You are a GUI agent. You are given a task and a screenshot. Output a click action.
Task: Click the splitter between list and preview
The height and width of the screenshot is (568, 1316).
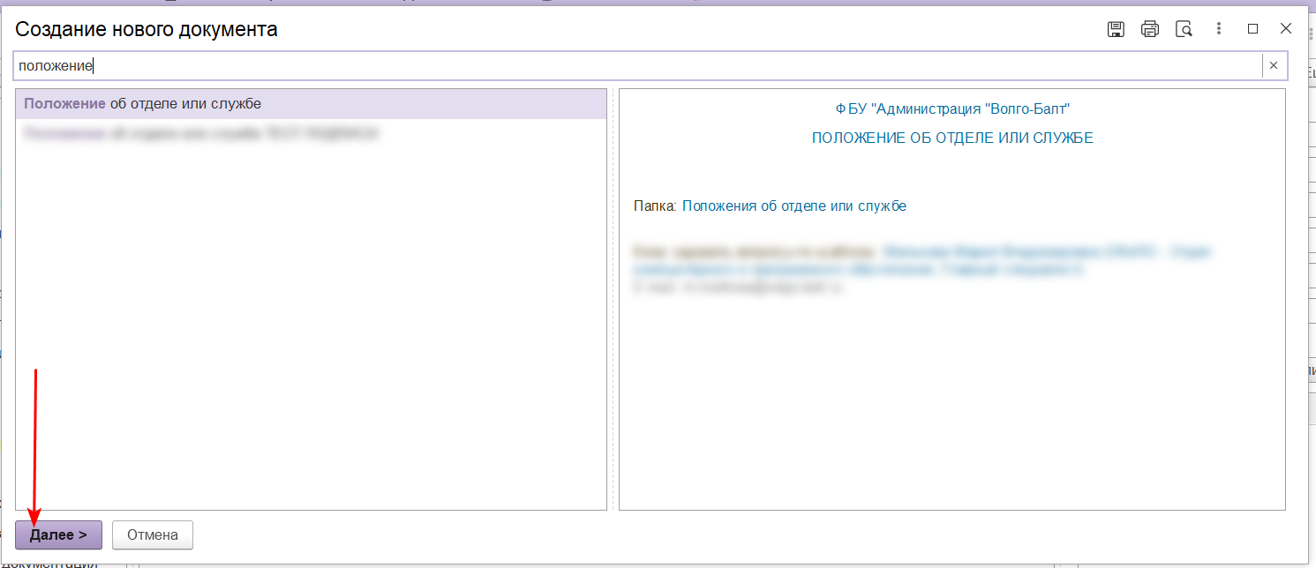coord(613,300)
